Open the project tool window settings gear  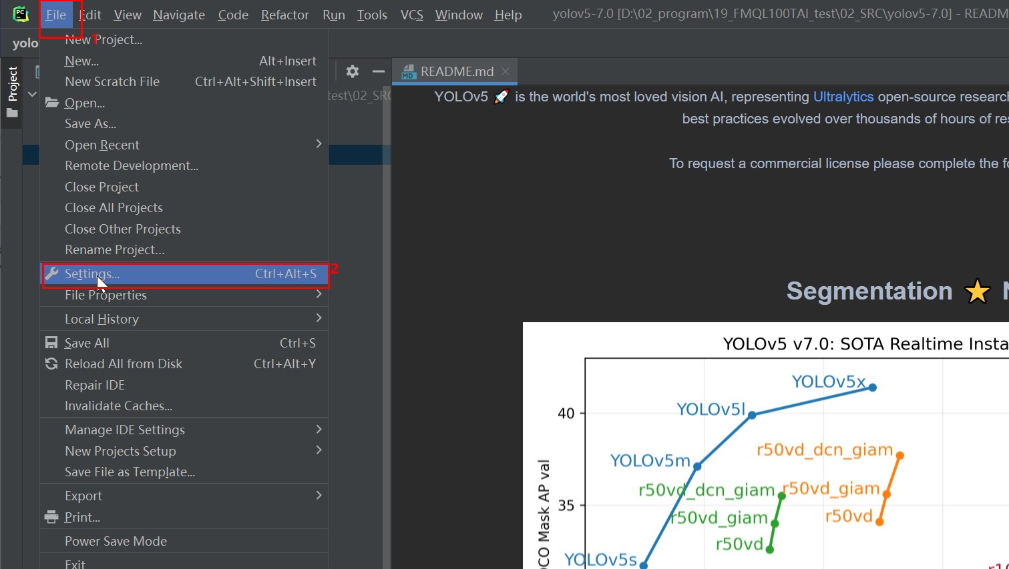click(353, 71)
